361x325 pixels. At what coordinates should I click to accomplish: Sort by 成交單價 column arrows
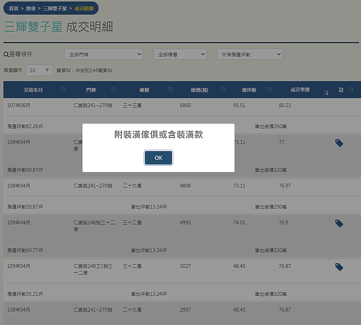(x=326, y=93)
